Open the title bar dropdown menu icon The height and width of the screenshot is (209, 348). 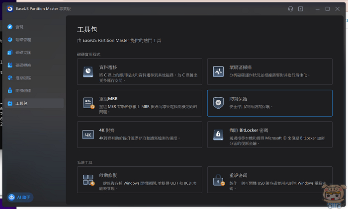[x=301, y=9]
